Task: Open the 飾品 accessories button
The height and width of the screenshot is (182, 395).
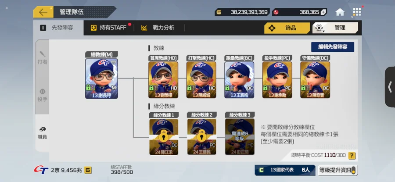Action: coord(287,28)
